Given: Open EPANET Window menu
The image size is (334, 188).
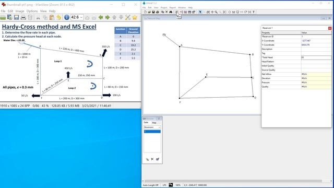Looking at the screenshot, I should 182,8.
